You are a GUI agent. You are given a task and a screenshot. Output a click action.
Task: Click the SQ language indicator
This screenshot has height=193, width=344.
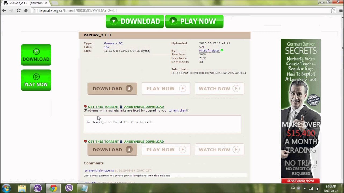tap(293, 188)
